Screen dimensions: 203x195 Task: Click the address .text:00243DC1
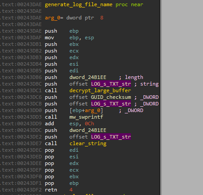[x=21, y=90]
